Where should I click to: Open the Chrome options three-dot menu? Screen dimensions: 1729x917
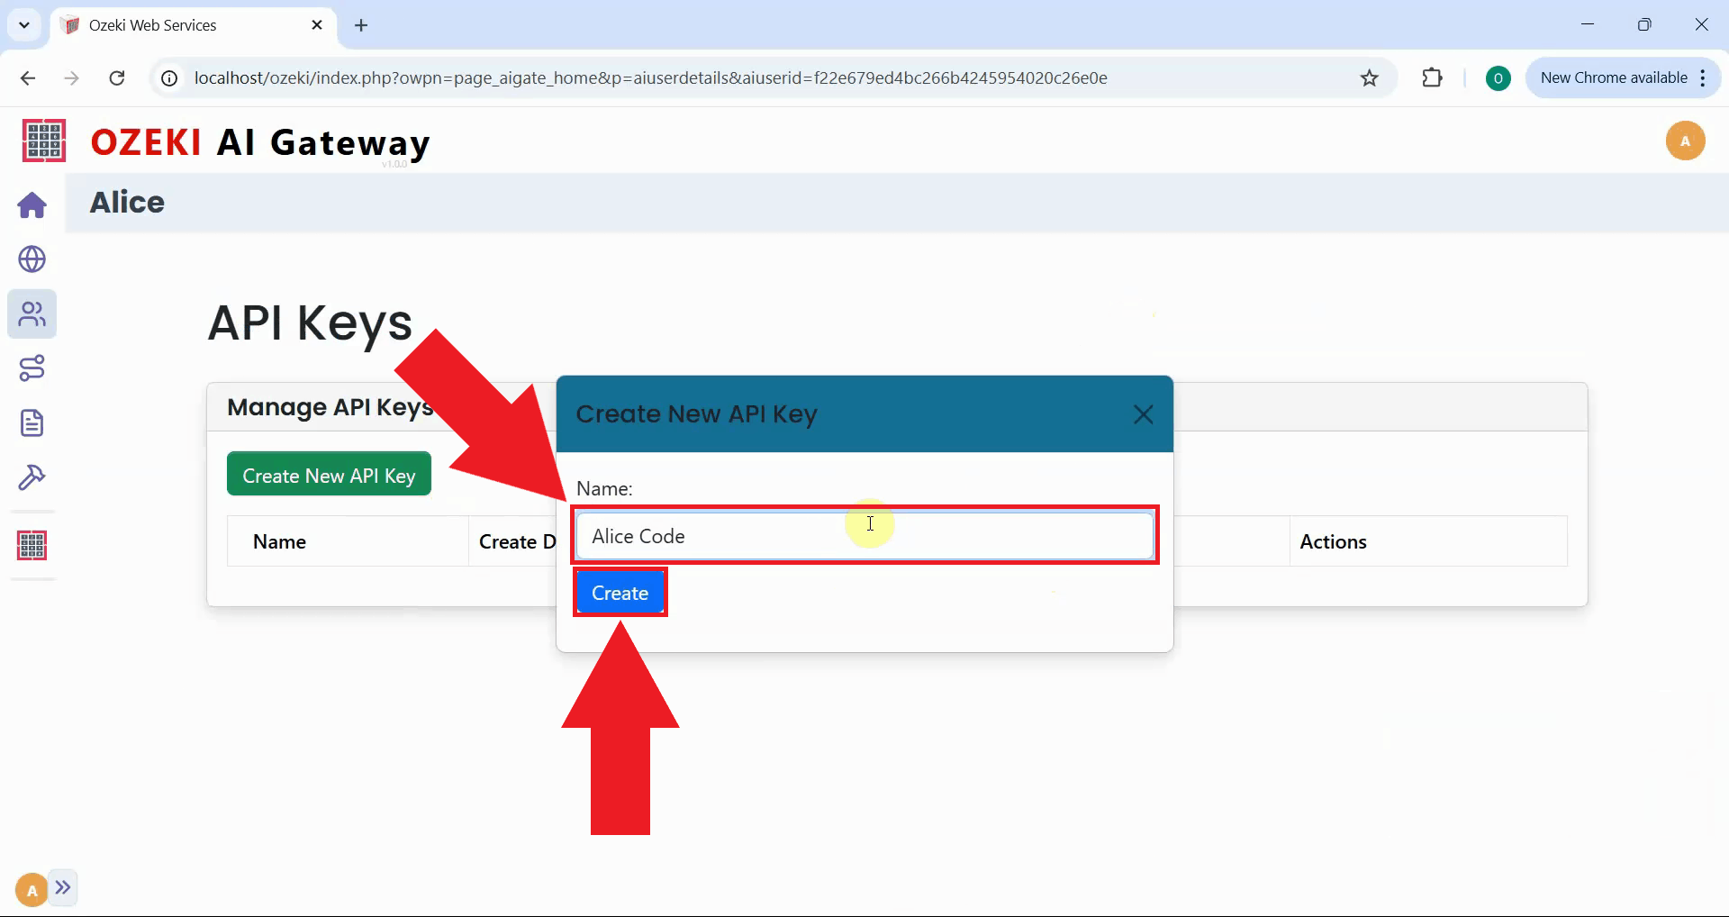1704,78
